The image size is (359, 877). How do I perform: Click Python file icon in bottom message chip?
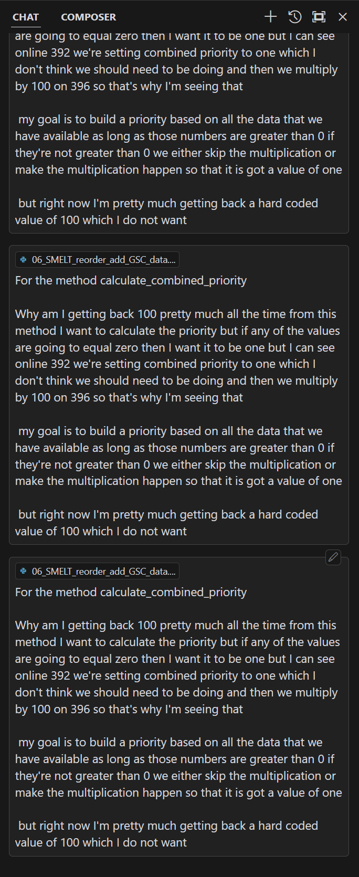(24, 571)
